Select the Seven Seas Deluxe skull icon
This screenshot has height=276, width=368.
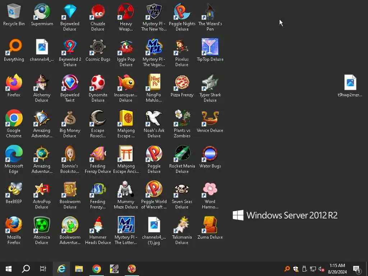pos(182,195)
